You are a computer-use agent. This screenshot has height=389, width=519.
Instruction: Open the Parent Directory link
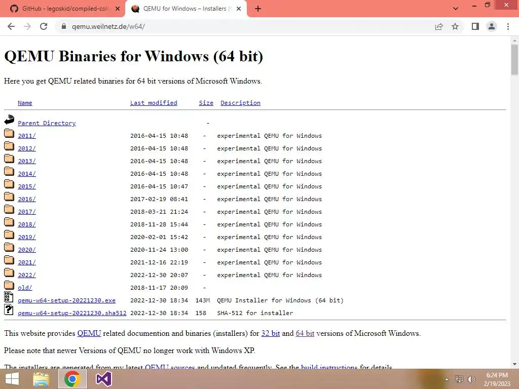(x=47, y=123)
